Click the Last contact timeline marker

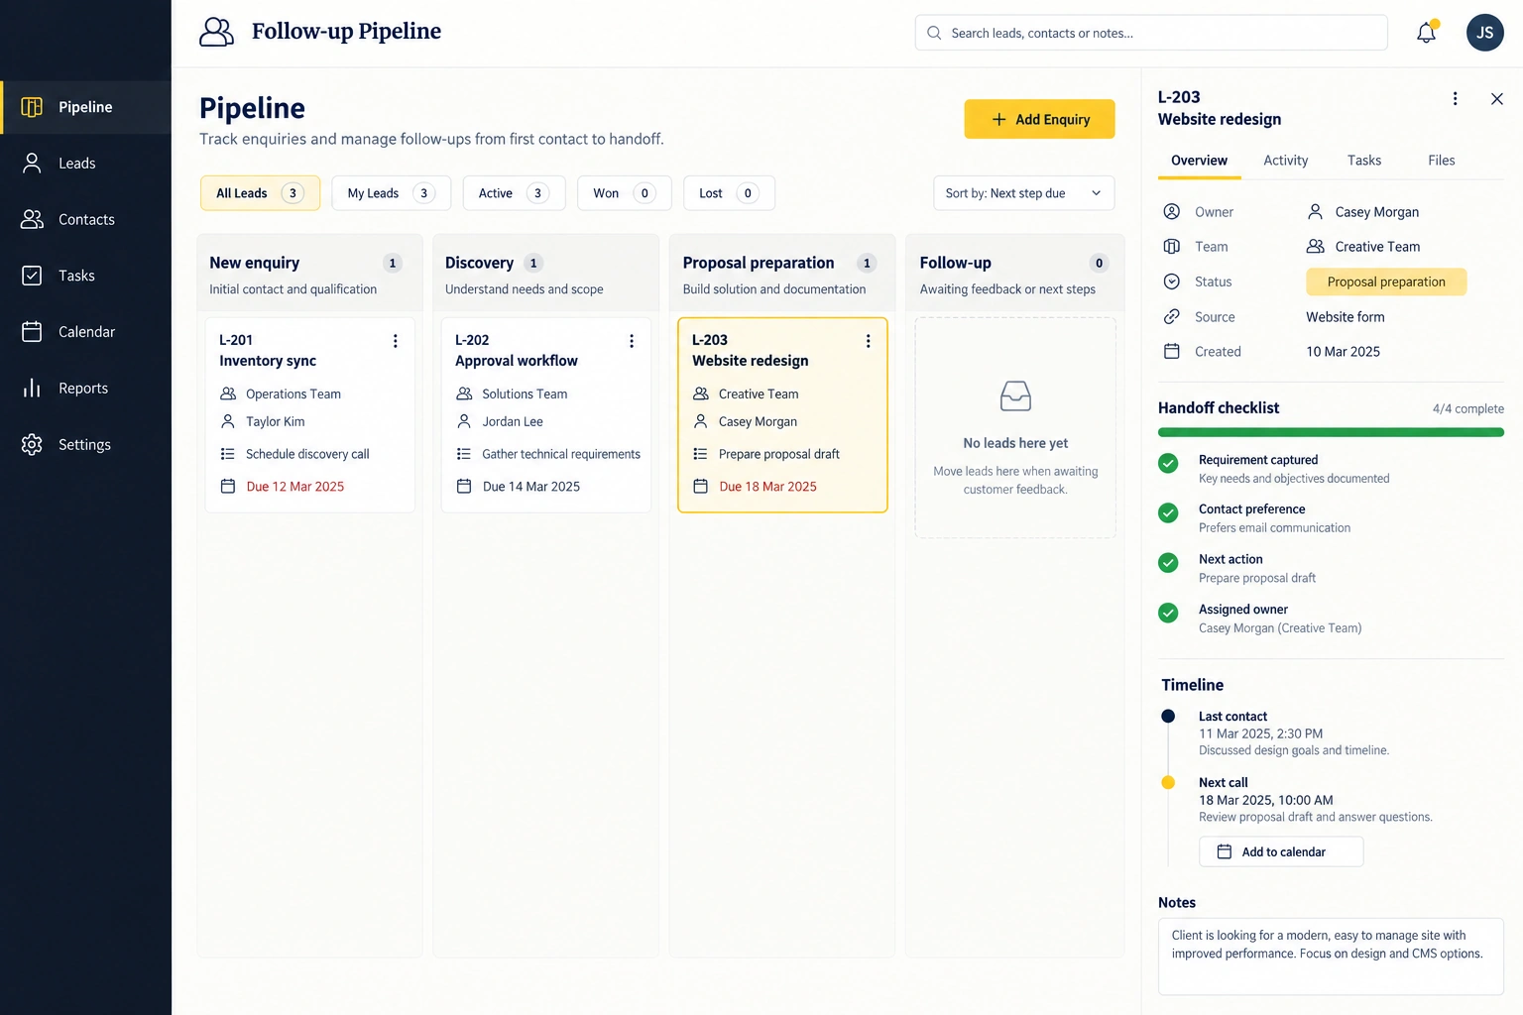click(1168, 716)
